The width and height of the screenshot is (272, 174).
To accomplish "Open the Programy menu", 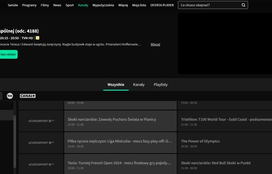I will [29, 5].
